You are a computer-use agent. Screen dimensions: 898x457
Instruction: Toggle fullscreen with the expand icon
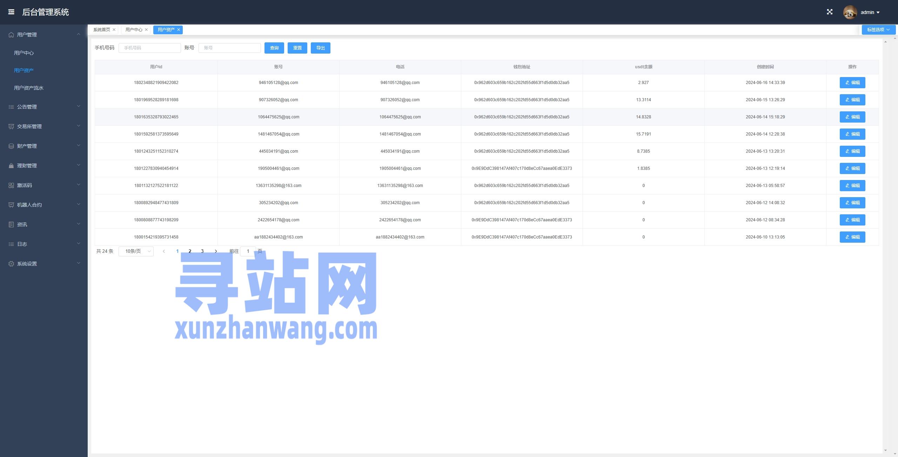(830, 12)
